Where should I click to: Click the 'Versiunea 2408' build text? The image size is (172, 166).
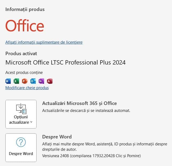(x=91, y=156)
